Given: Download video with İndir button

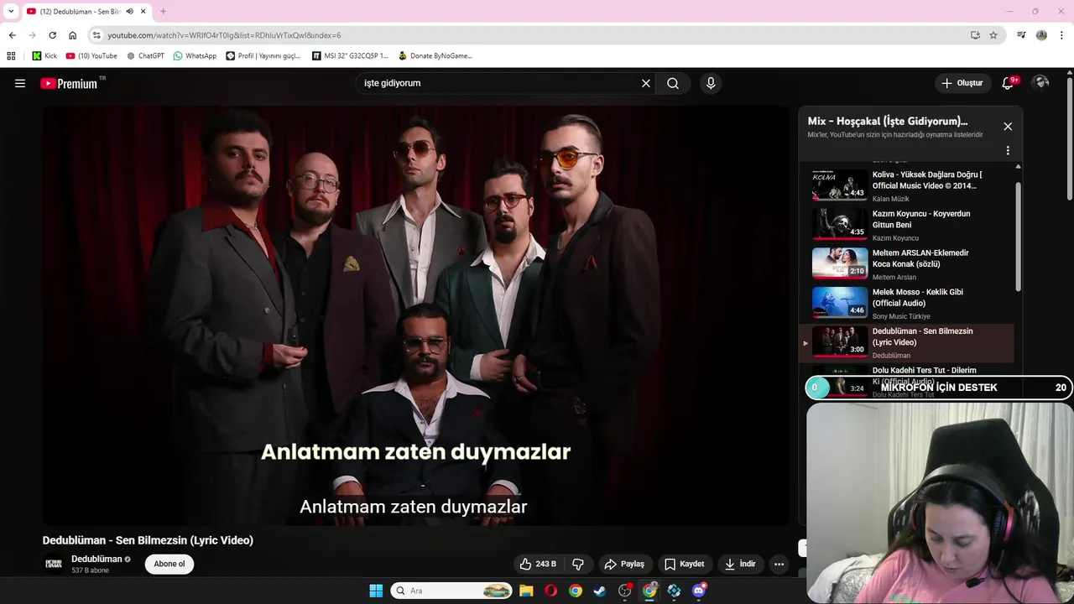Looking at the screenshot, I should 741,564.
